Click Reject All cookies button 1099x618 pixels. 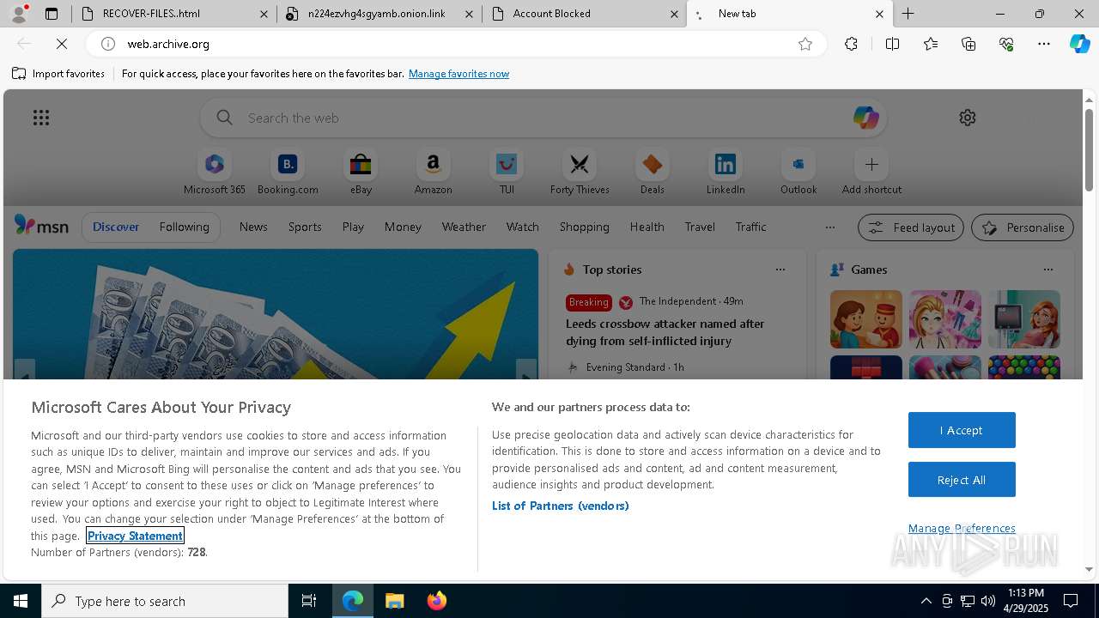tap(962, 480)
